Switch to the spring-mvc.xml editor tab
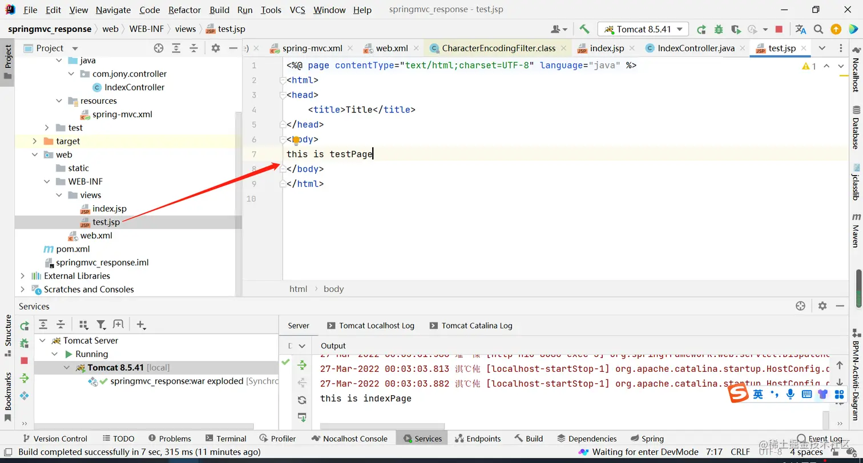 [x=312, y=48]
